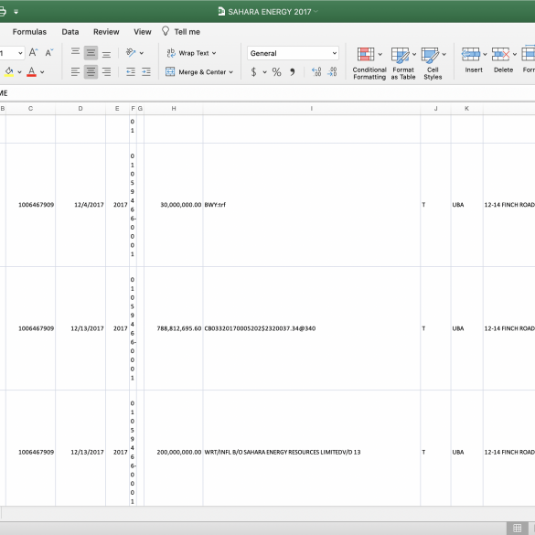
Task: Toggle Wrap Text
Action: [x=187, y=53]
